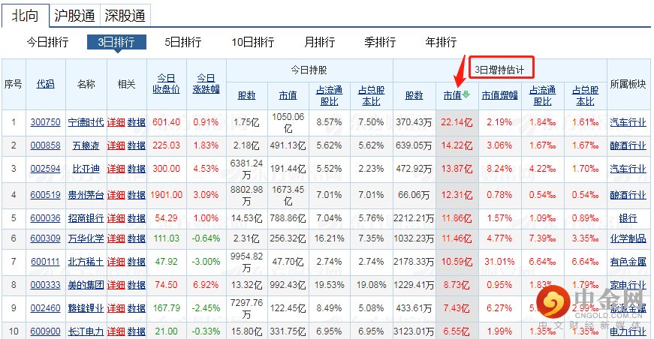This screenshot has height=339, width=654.
Task: Open stock code 600309
Action: point(46,238)
